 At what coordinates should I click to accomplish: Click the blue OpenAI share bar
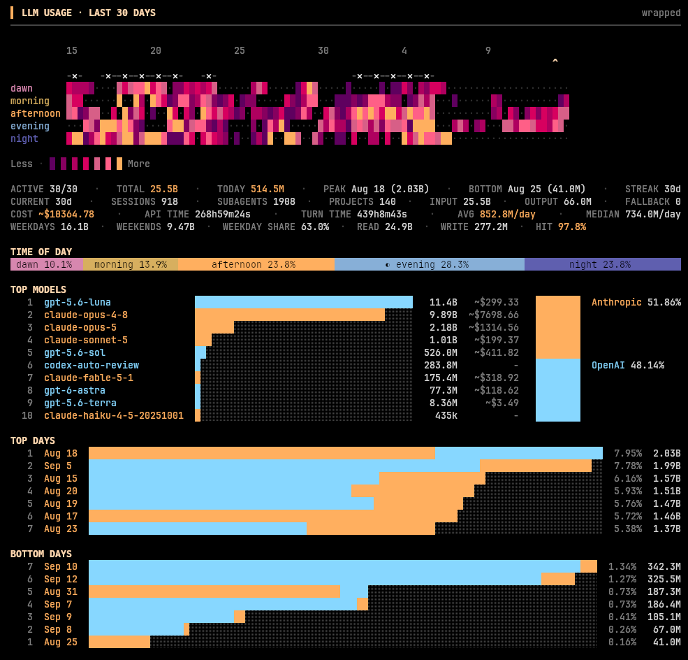click(557, 390)
